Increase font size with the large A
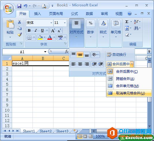The width and height of the screenshot is (154, 141). 53,31
